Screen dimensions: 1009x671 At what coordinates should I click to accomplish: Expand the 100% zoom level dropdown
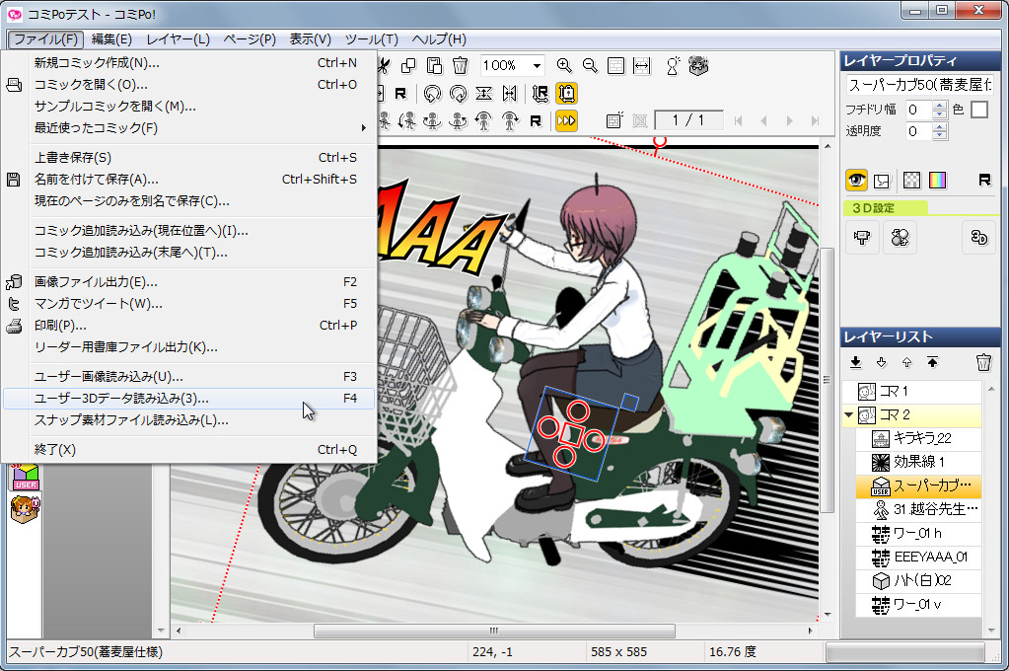[537, 65]
